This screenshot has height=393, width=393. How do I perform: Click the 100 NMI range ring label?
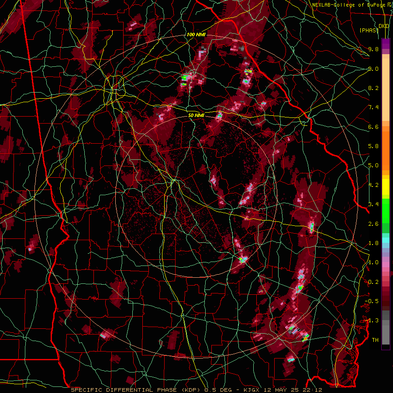tap(196, 34)
